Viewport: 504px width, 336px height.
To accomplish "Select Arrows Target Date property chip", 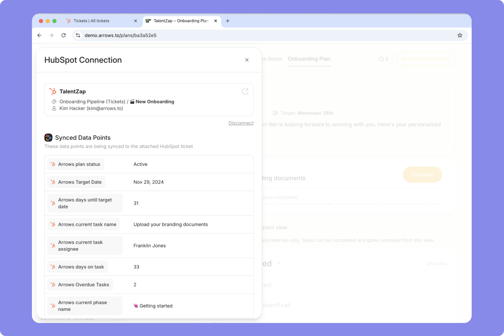I will (x=76, y=182).
